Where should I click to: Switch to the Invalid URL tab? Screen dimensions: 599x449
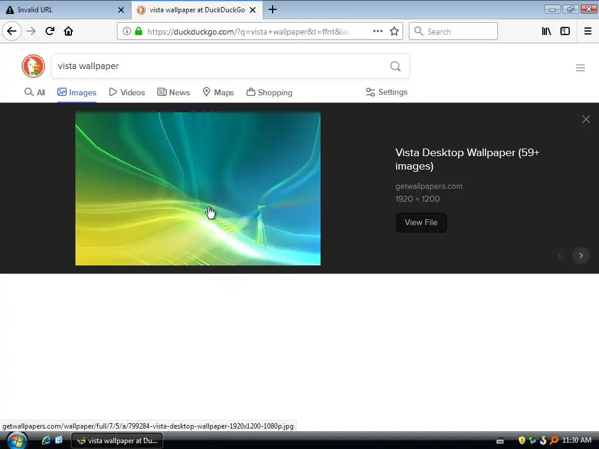point(66,10)
